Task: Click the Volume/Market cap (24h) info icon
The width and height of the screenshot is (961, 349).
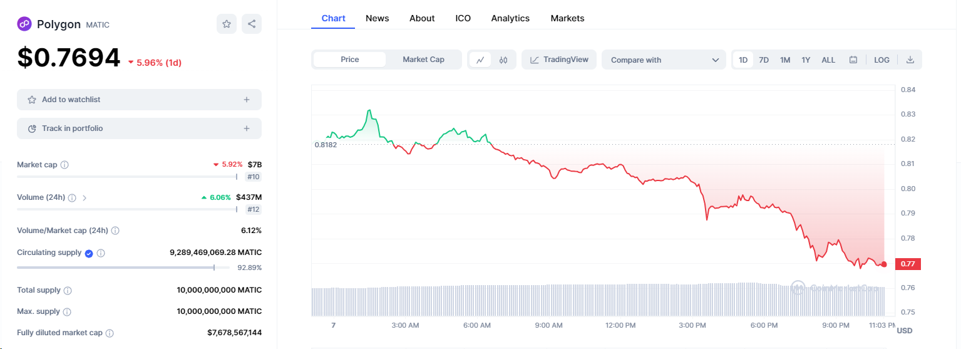Action: pos(115,231)
